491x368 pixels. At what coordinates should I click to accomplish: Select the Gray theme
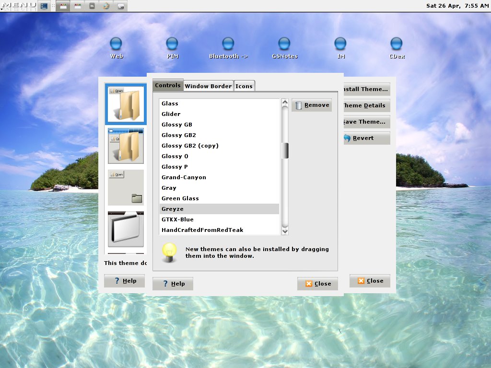coord(219,188)
